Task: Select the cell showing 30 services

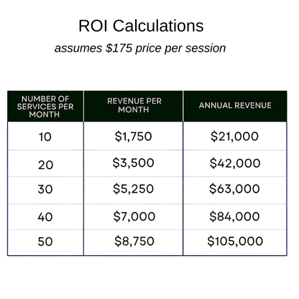Action: [x=45, y=190]
